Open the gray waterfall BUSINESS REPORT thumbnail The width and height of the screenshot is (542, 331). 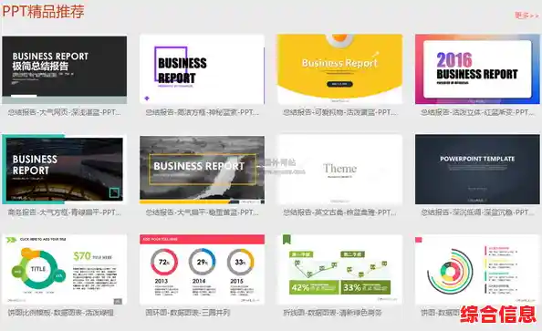tap(203, 170)
